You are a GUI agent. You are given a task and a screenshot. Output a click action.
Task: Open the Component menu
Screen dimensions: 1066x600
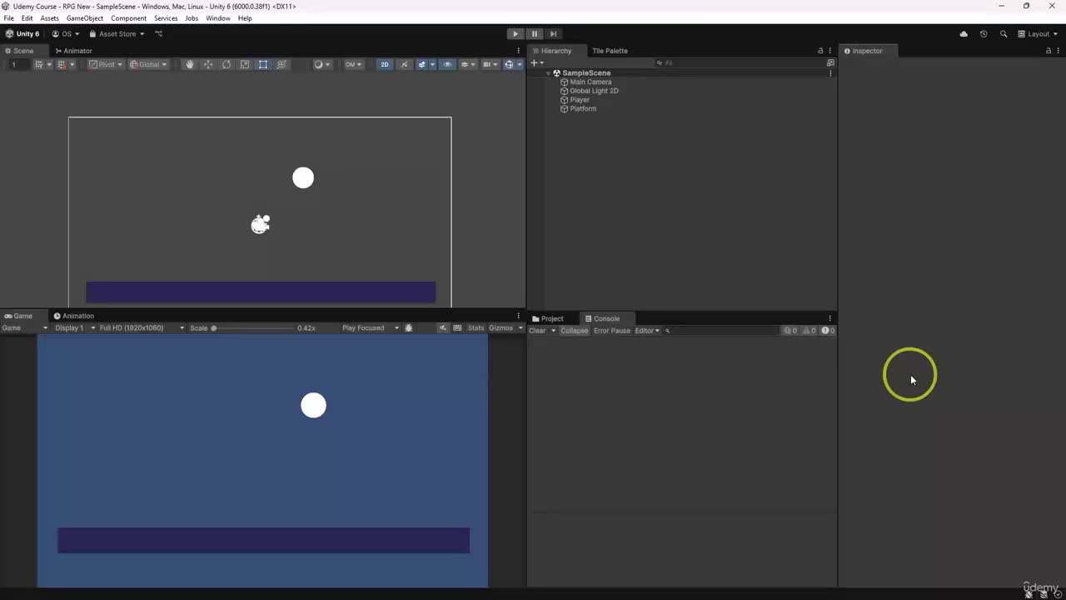(129, 18)
